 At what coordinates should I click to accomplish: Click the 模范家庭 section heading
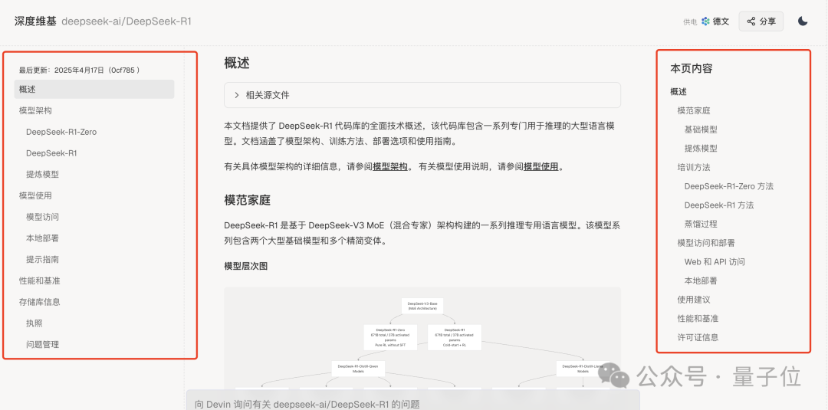coord(247,201)
